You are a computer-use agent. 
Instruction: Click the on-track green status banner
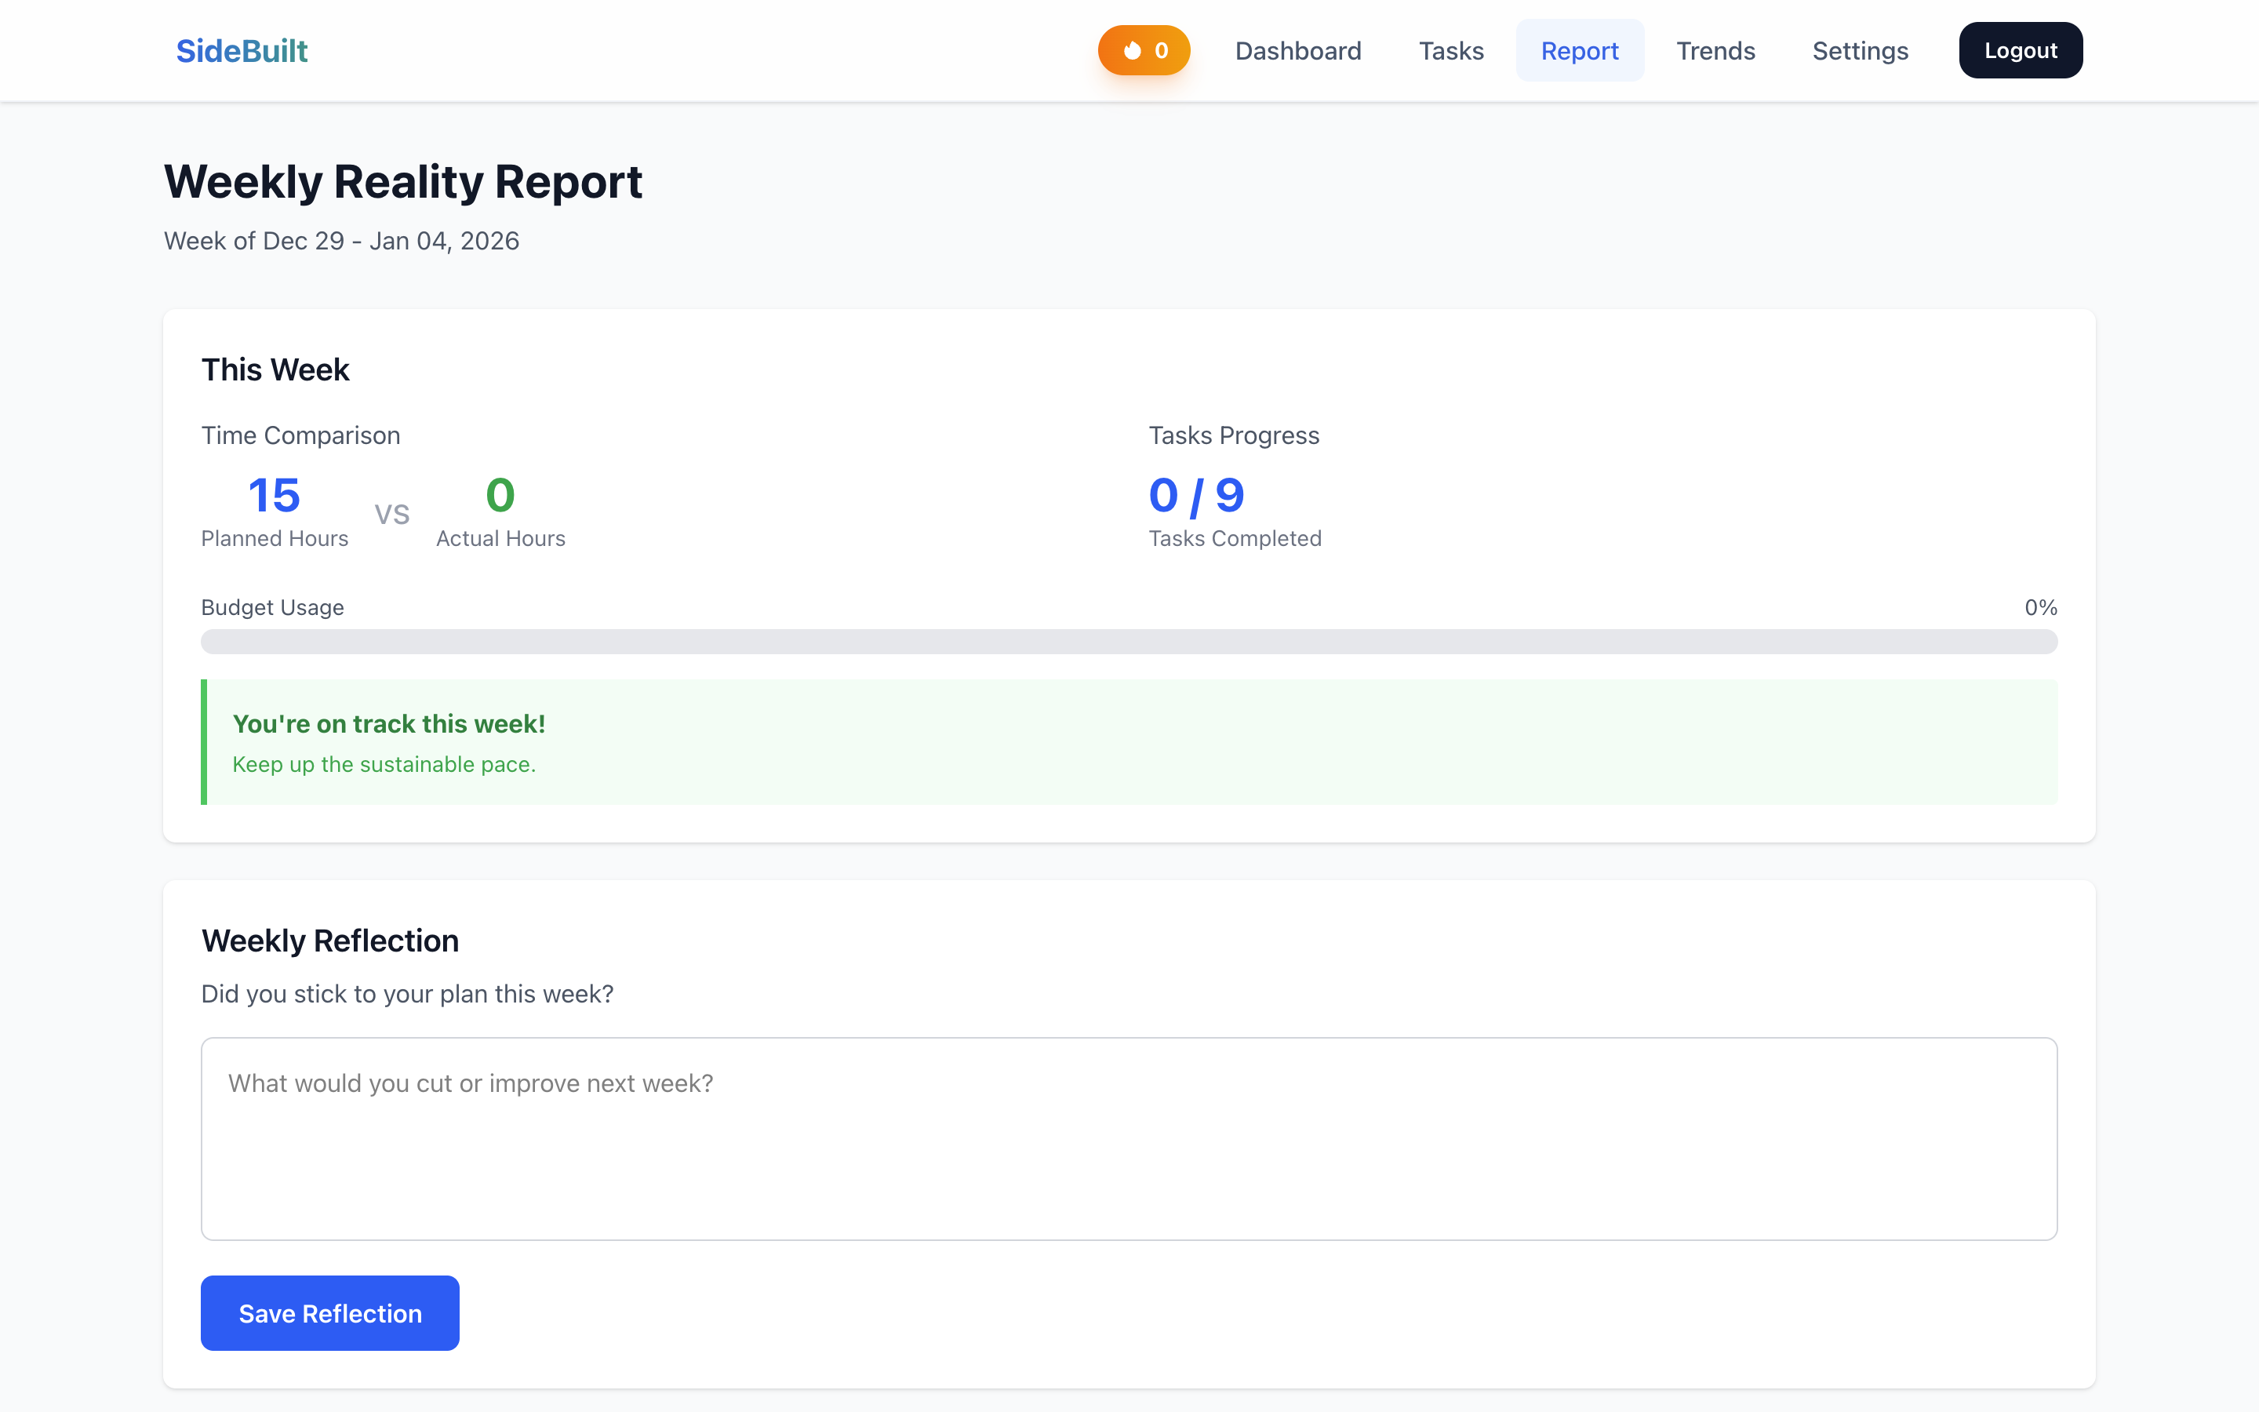[x=1129, y=742]
